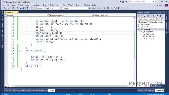Image resolution: width=169 pixels, height=95 pixels.
Task: Select the Solution 'FirstApp' root node
Action: pos(150,22)
